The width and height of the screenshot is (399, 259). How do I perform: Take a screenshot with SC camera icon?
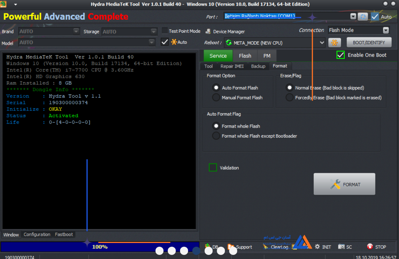click(x=341, y=246)
